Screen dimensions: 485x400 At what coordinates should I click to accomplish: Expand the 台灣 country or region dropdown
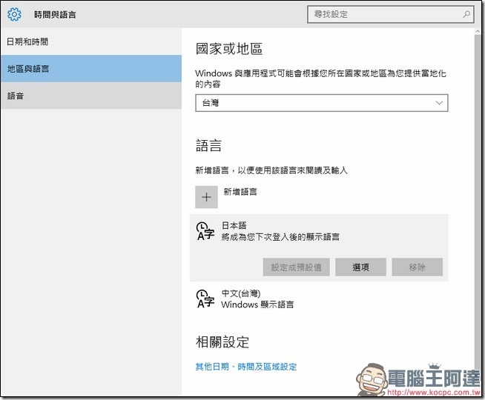point(322,103)
